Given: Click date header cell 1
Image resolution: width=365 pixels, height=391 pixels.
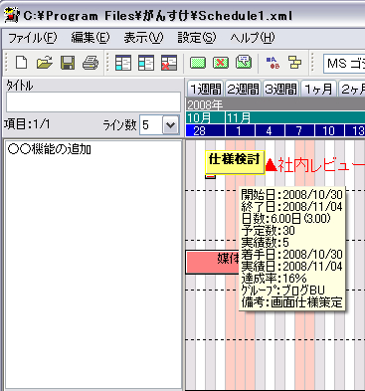Looking at the screenshot, I should (x=240, y=130).
